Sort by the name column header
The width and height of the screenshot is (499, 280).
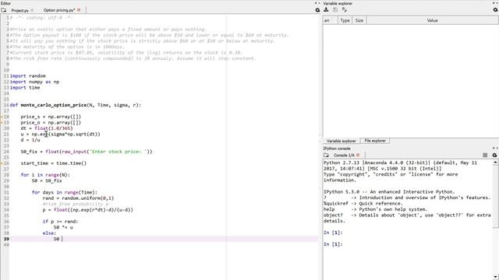coord(330,20)
